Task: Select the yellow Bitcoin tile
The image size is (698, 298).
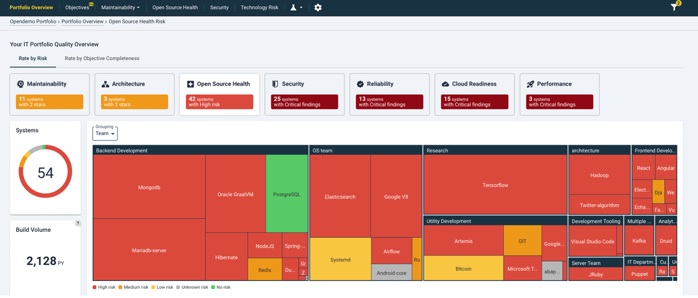Action: [463, 269]
